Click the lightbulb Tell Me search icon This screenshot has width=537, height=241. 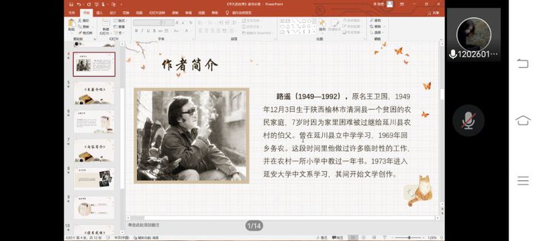[228, 13]
